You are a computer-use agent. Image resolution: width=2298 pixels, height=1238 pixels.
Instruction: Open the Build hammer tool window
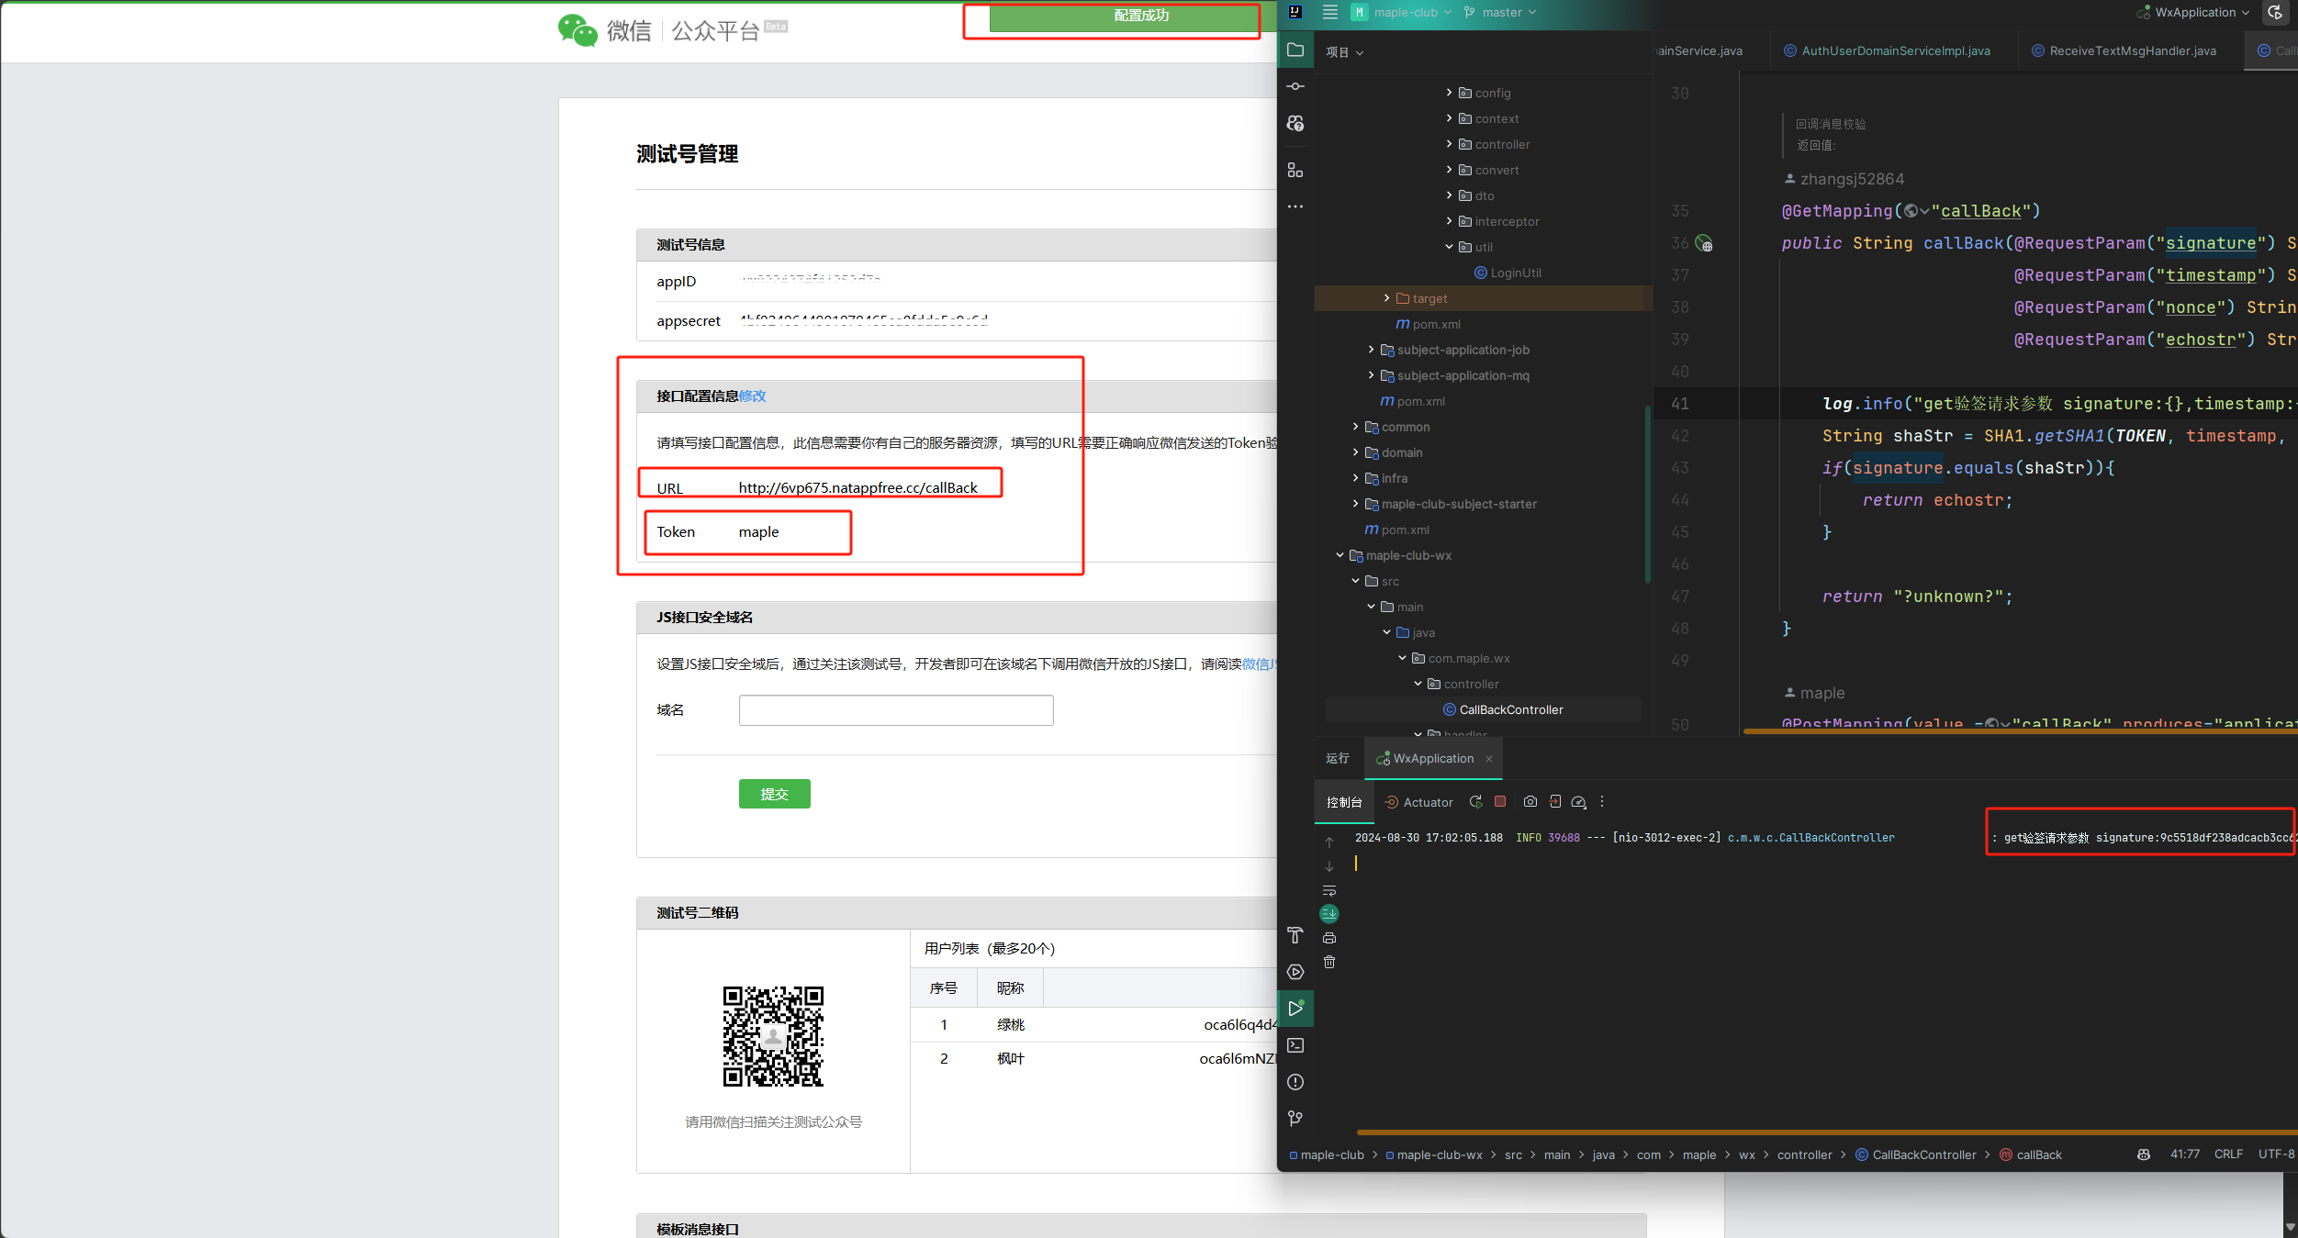point(1295,935)
